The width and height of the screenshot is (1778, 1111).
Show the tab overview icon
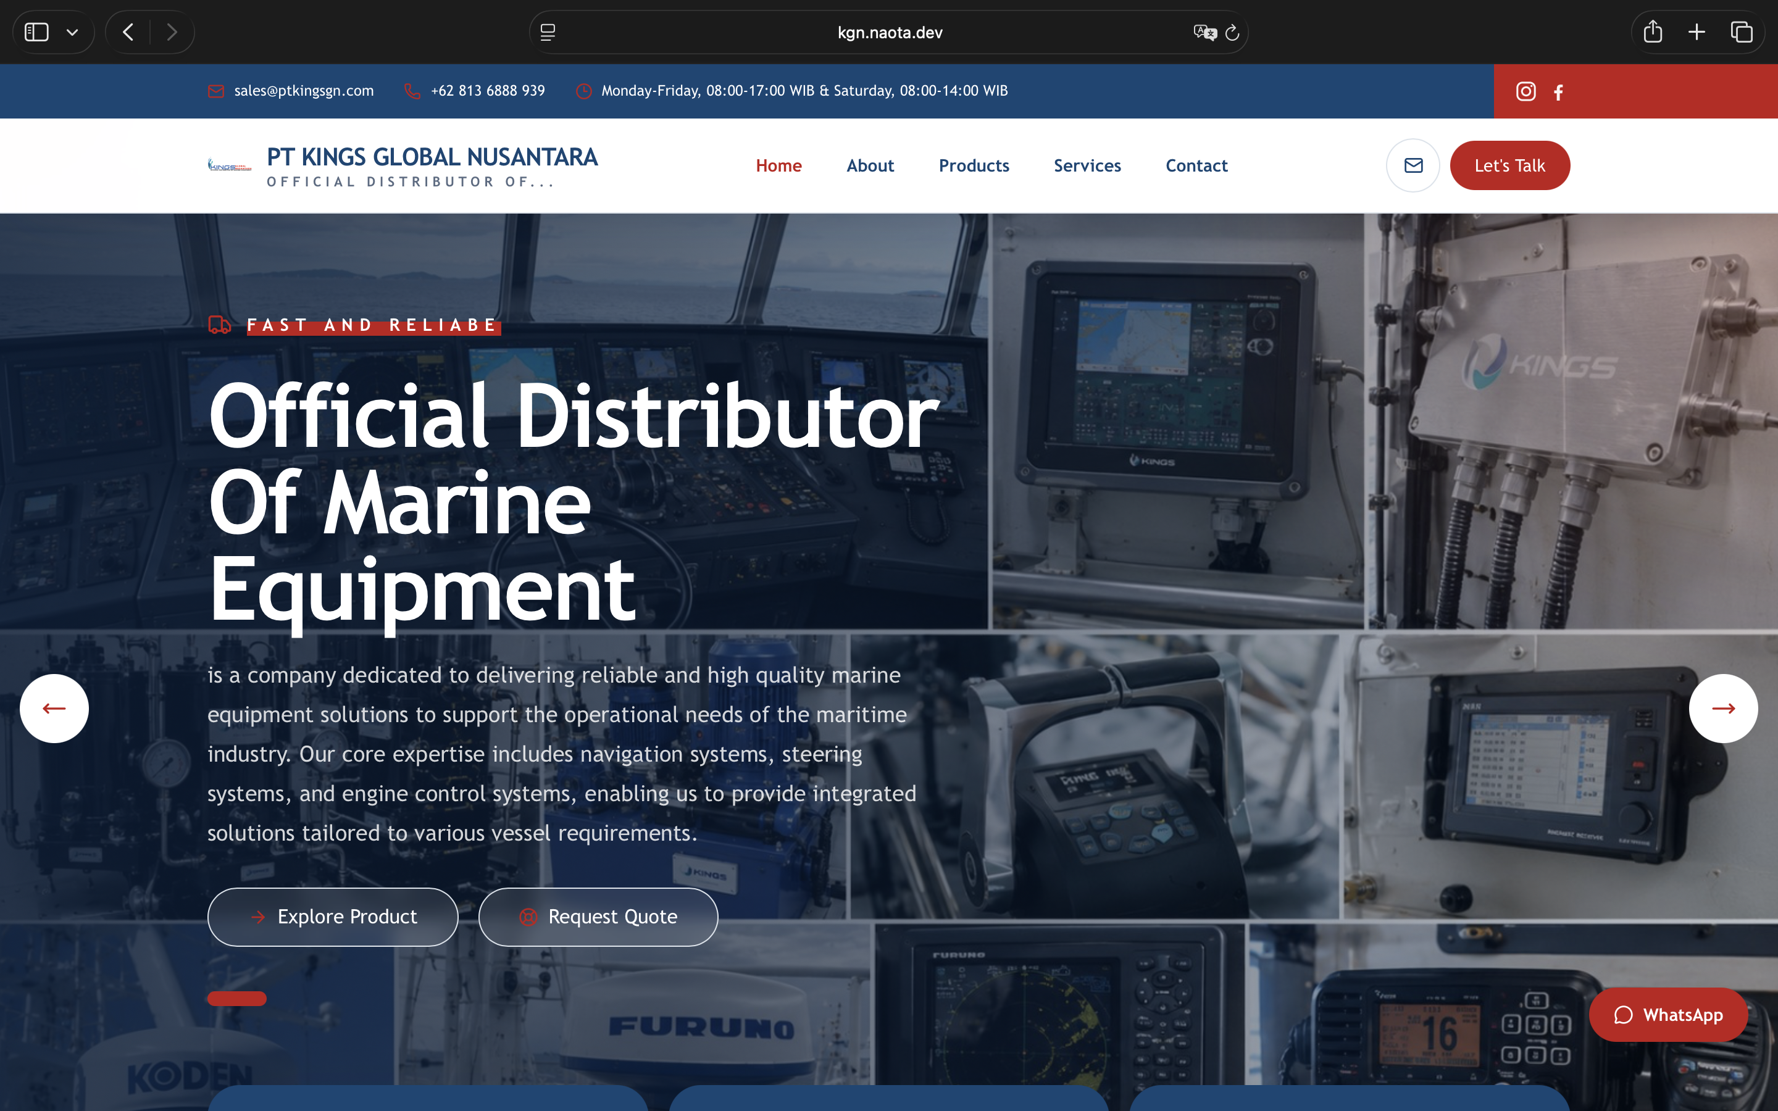pos(1741,31)
